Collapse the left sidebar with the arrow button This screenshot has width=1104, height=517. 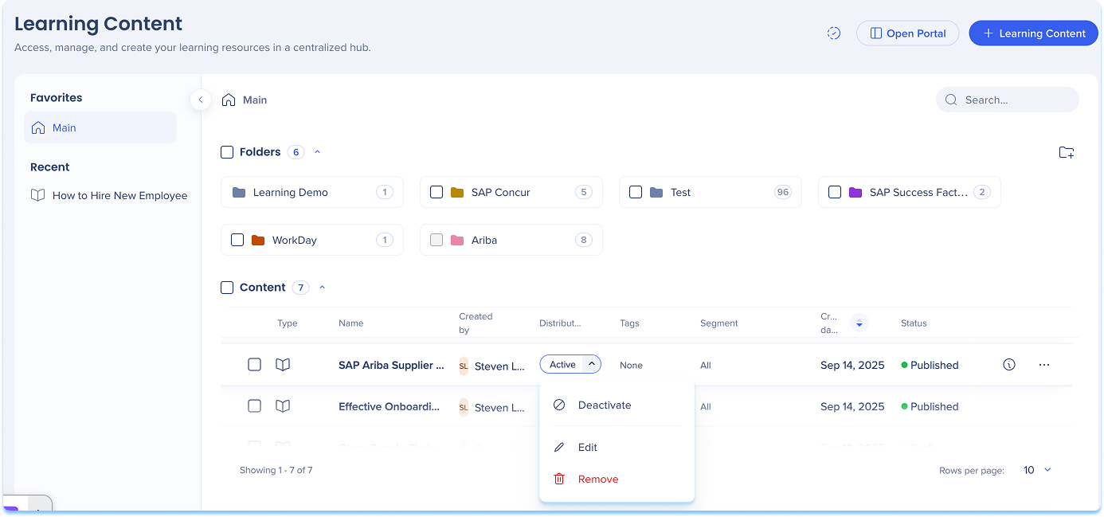(x=201, y=100)
